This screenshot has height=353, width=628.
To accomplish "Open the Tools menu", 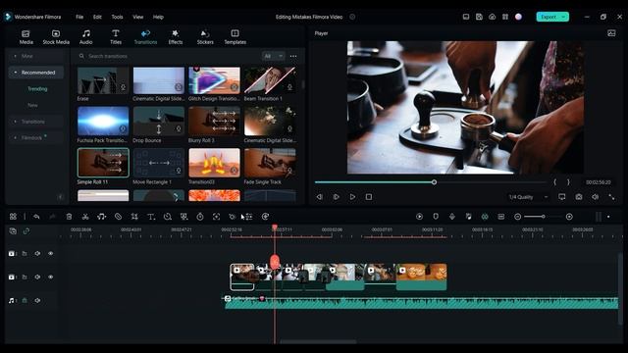I will click(117, 17).
